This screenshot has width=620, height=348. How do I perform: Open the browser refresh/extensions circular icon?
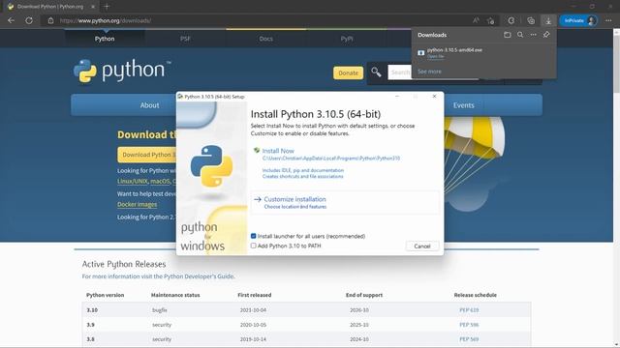pyautogui.click(x=511, y=20)
